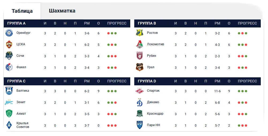Open the Рубин team link
Screen dimensions: 268x136
pos(151,56)
